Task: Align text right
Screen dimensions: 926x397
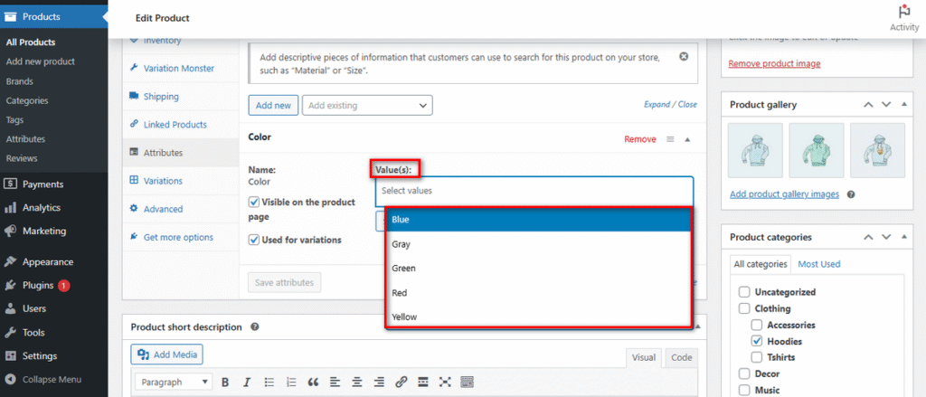Action: [x=379, y=382]
